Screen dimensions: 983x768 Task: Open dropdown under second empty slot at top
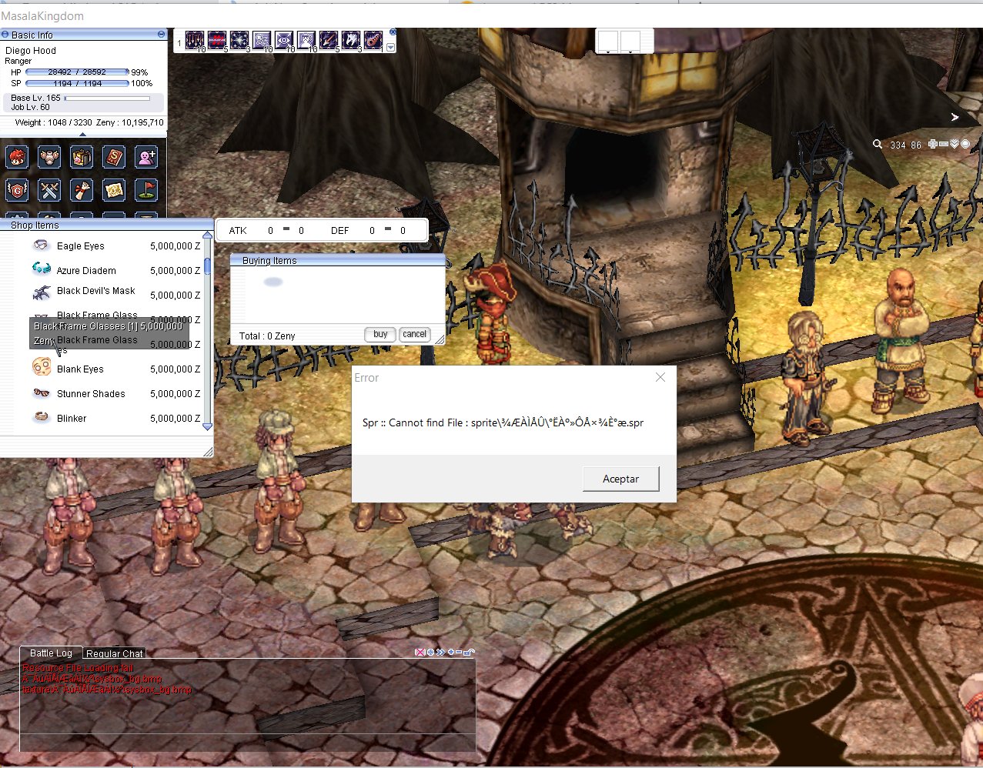coord(630,51)
